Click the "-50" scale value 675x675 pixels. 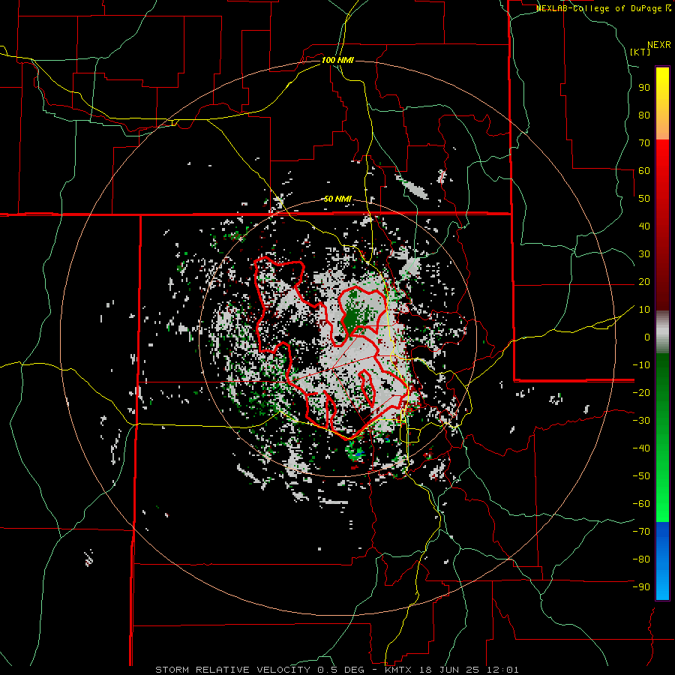point(641,476)
